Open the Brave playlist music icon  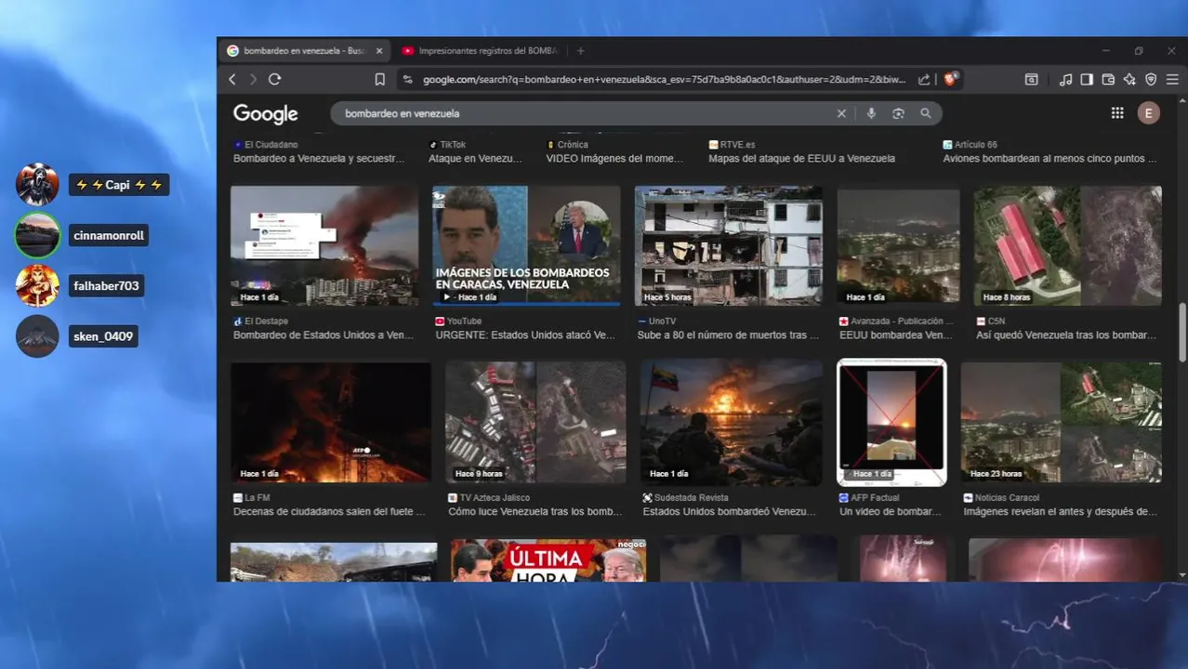pos(1066,80)
